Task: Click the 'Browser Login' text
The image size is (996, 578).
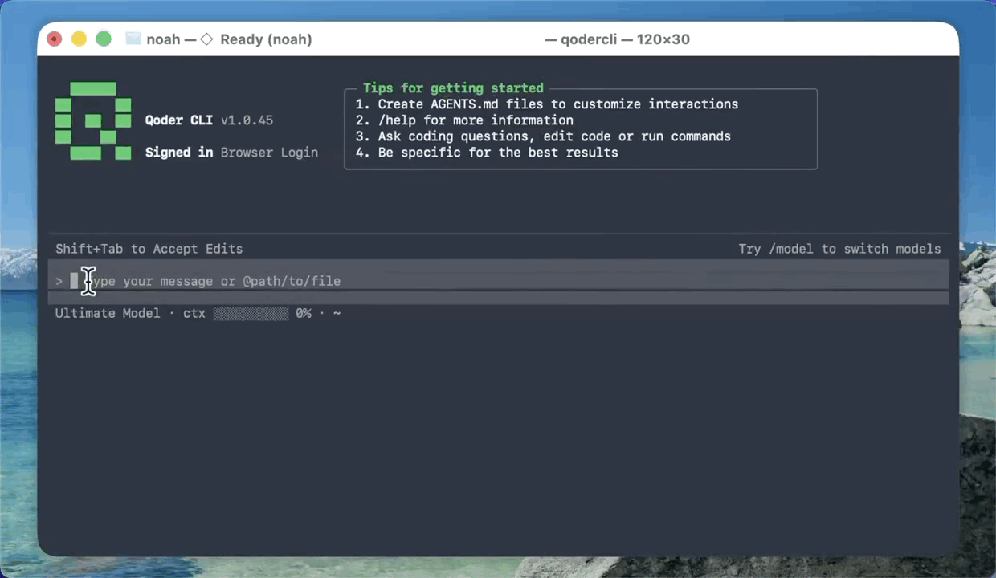Action: pyautogui.click(x=270, y=153)
